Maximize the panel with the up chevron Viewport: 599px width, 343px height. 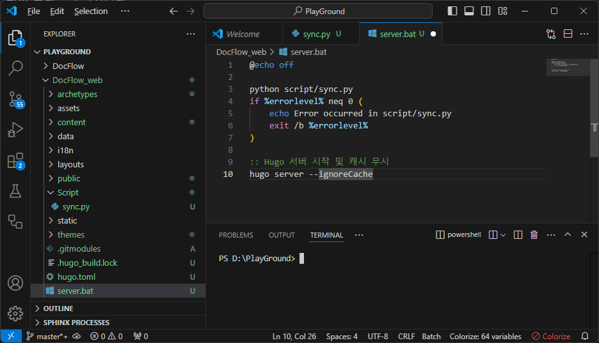(568, 235)
